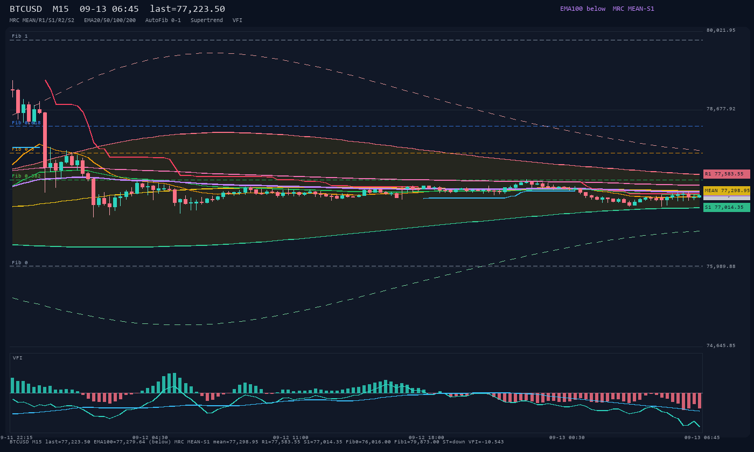The width and height of the screenshot is (754, 452).
Task: Click the 75,989.88 price axis label
Action: tap(721, 266)
